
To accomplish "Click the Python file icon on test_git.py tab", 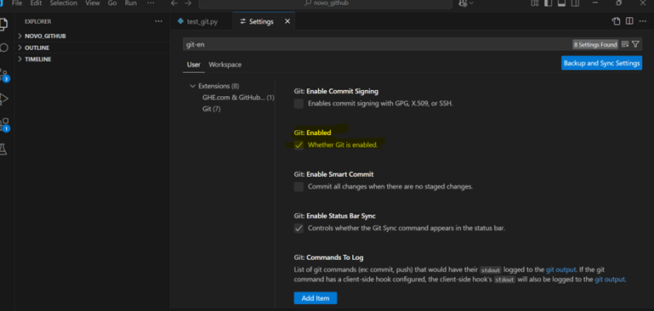I will tap(180, 21).
